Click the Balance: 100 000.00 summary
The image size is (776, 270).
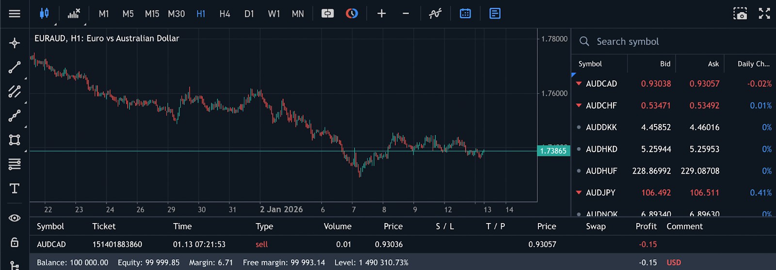73,263
